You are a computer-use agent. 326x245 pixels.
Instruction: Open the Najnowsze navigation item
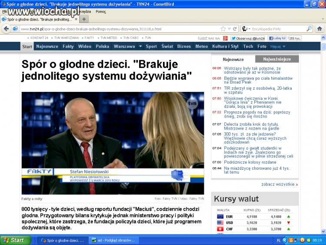point(47,47)
